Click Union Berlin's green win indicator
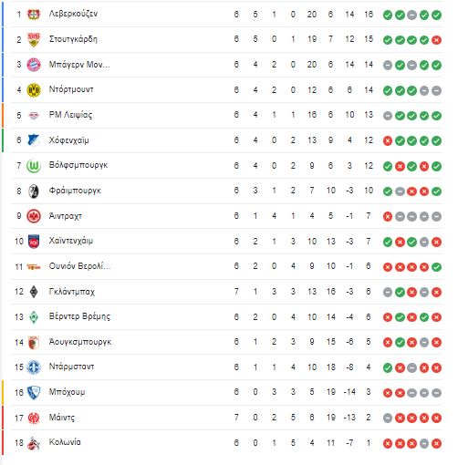458x465 pixels. pos(436,267)
